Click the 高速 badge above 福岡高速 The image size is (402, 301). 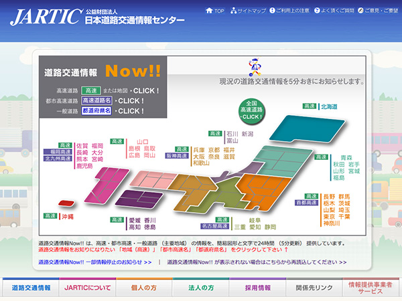(x=65, y=145)
